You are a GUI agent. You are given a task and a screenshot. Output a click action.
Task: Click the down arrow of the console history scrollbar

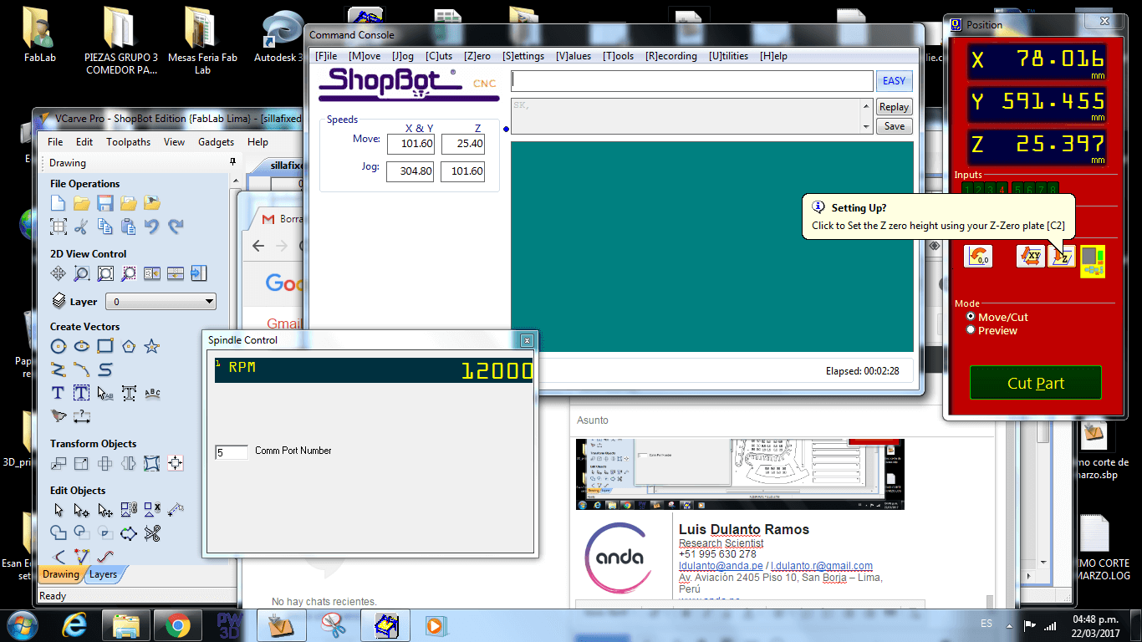tap(866, 127)
